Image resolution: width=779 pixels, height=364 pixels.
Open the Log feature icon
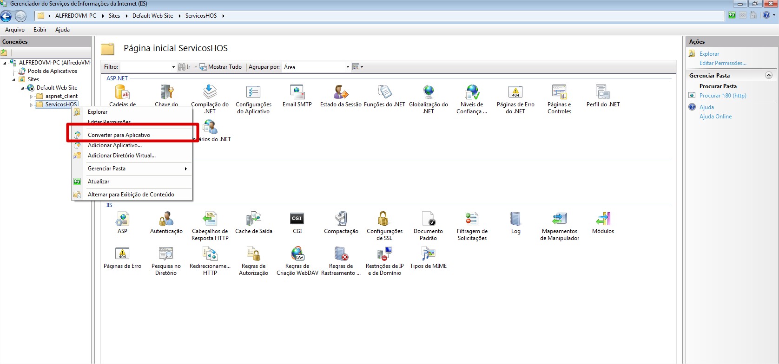(515, 219)
